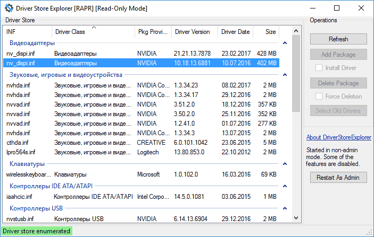Image resolution: width=374 pixels, height=237 pixels.
Task: Collapse the Контроллеры USB group
Action: coord(285,208)
